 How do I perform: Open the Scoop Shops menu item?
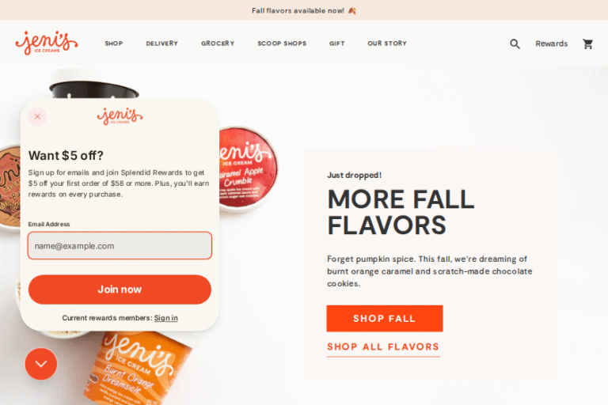[x=282, y=44]
